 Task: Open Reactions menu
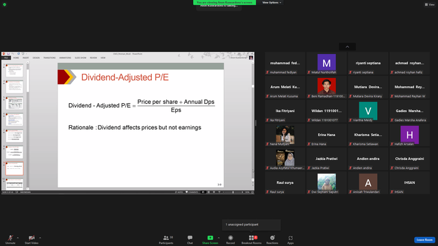(x=272, y=239)
